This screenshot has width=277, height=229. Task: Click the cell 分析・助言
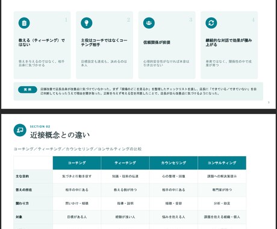point(222,203)
